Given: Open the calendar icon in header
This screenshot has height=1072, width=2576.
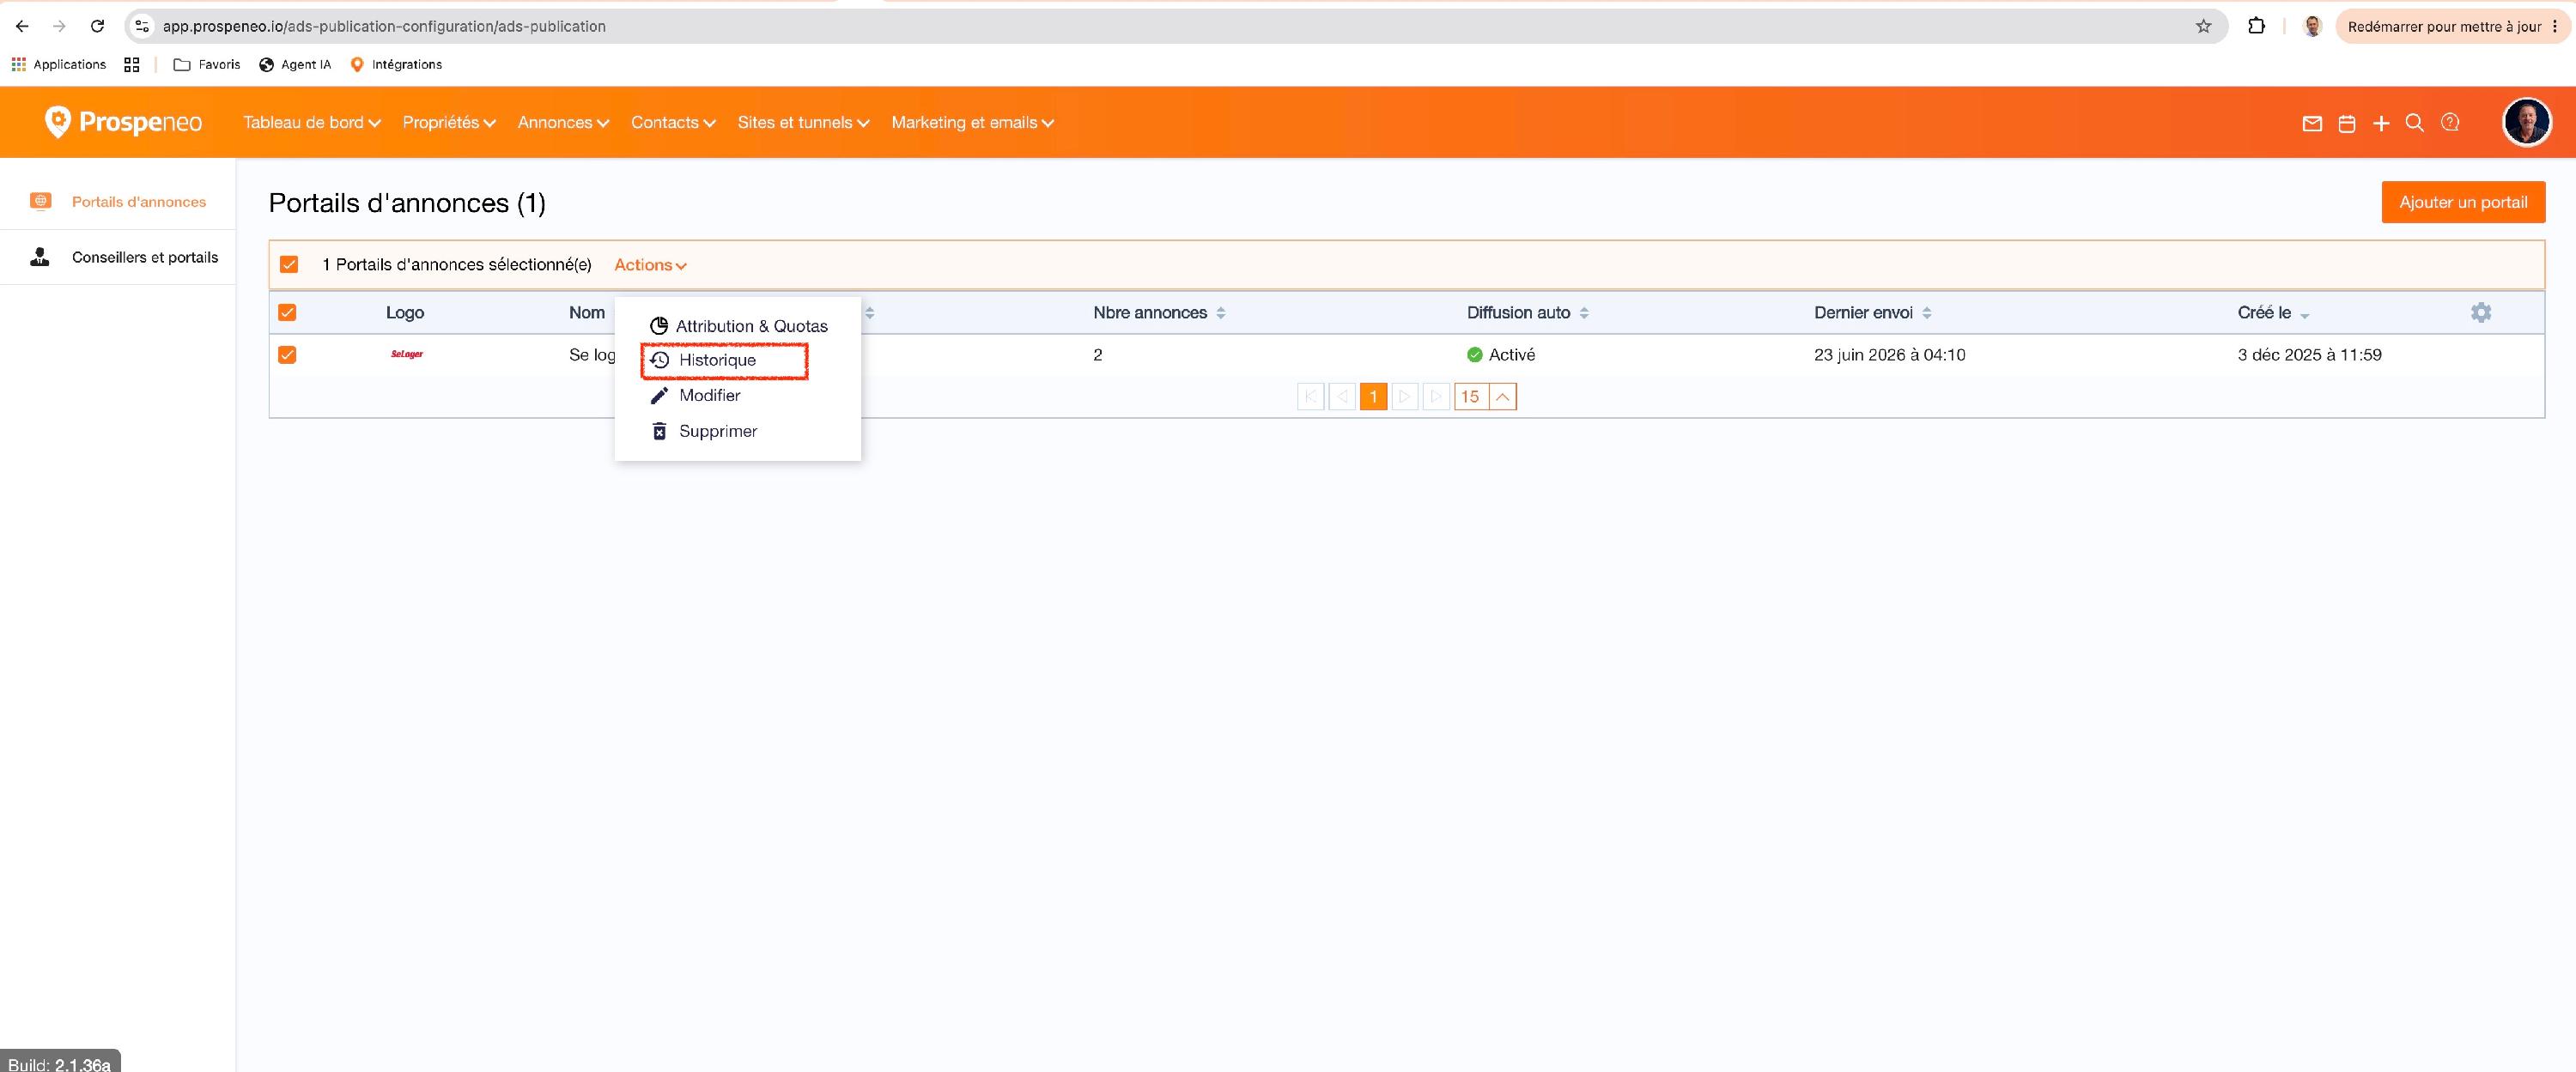Looking at the screenshot, I should pyautogui.click(x=2347, y=123).
